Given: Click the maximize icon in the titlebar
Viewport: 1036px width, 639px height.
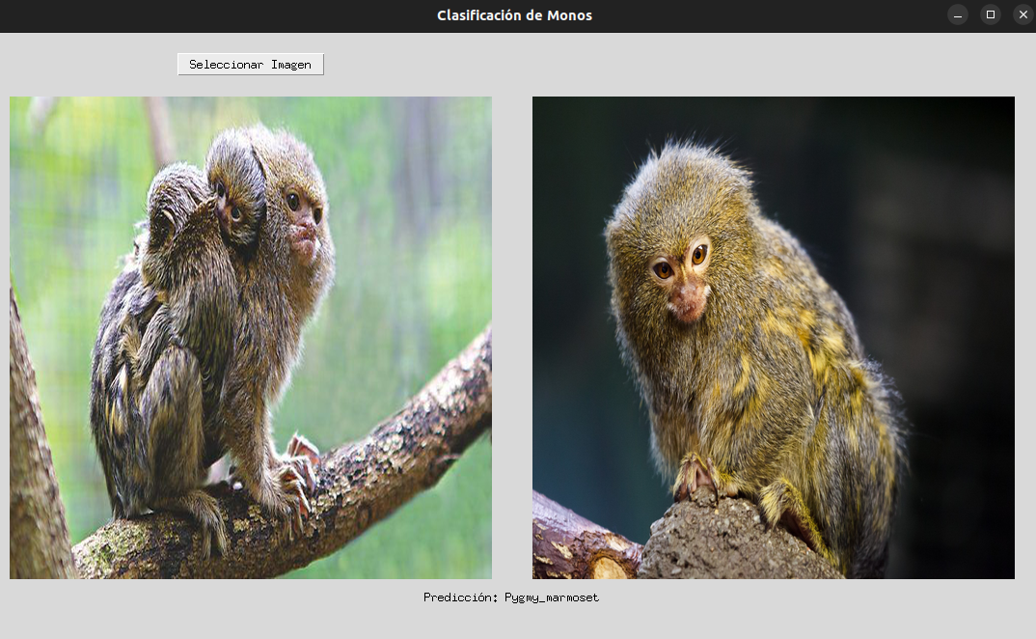Looking at the screenshot, I should point(990,14).
